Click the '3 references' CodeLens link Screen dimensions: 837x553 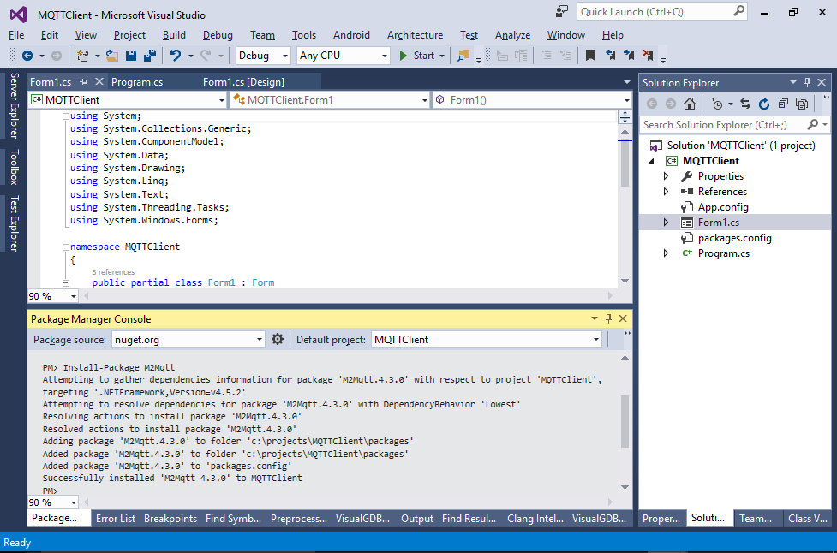113,272
